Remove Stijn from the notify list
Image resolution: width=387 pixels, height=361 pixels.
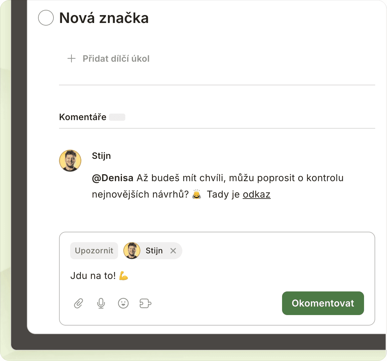coord(173,251)
